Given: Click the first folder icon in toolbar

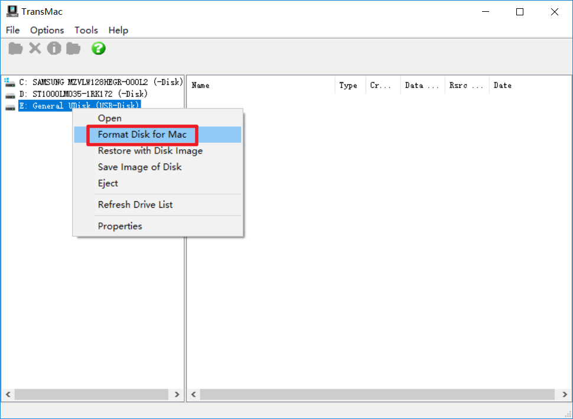Looking at the screenshot, I should click(15, 48).
